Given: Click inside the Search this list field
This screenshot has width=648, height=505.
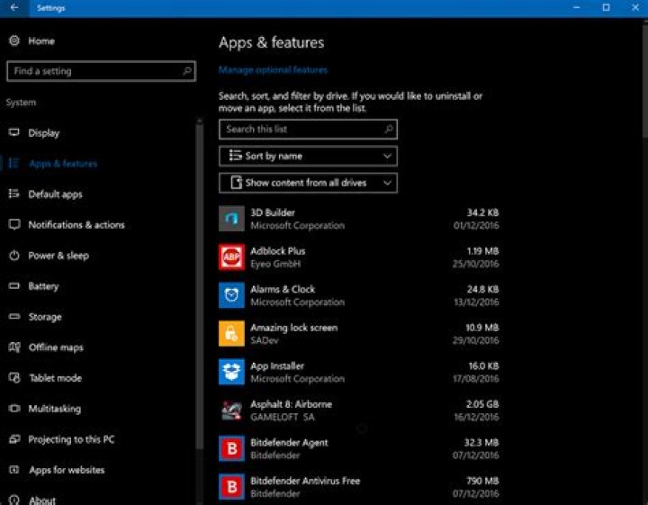Looking at the screenshot, I should pyautogui.click(x=308, y=130).
